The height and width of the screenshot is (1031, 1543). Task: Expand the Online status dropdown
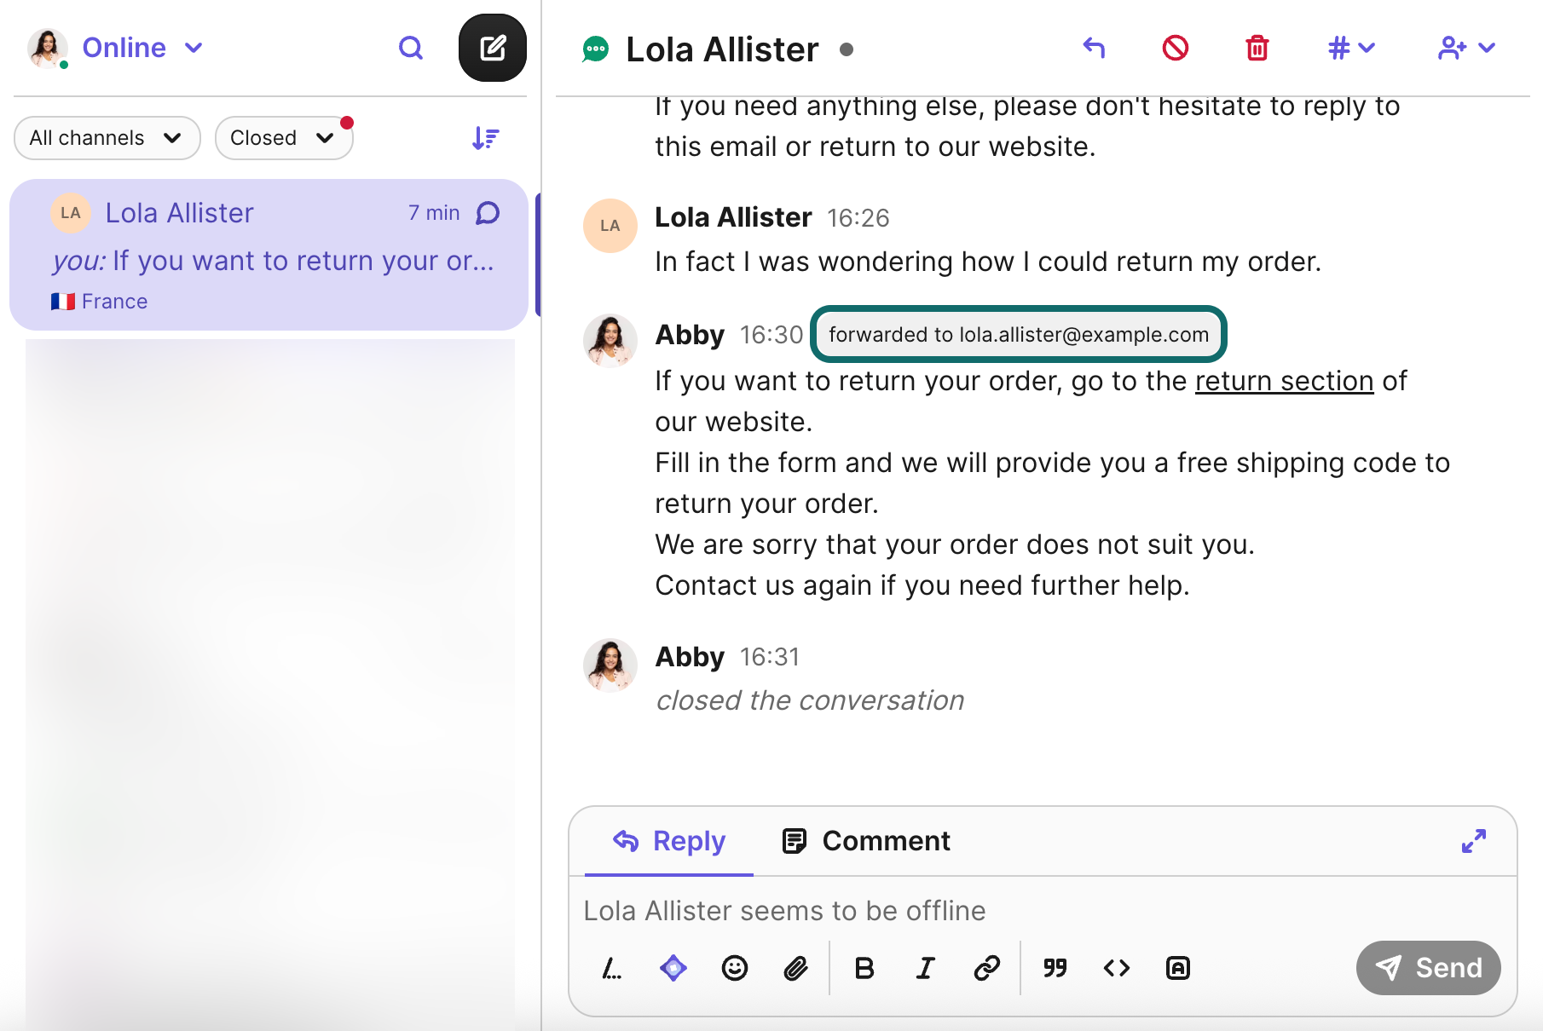point(142,48)
